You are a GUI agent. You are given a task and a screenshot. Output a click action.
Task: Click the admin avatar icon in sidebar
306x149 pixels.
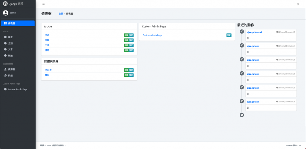click(6, 13)
